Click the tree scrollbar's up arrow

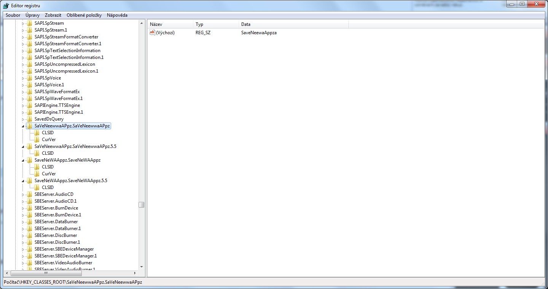pos(142,24)
